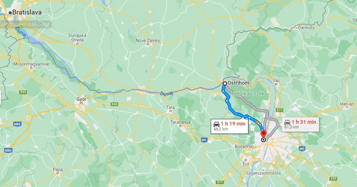Viewport: 357px width, 187px height.
Task: Click the Vác town label
Action: [276, 81]
